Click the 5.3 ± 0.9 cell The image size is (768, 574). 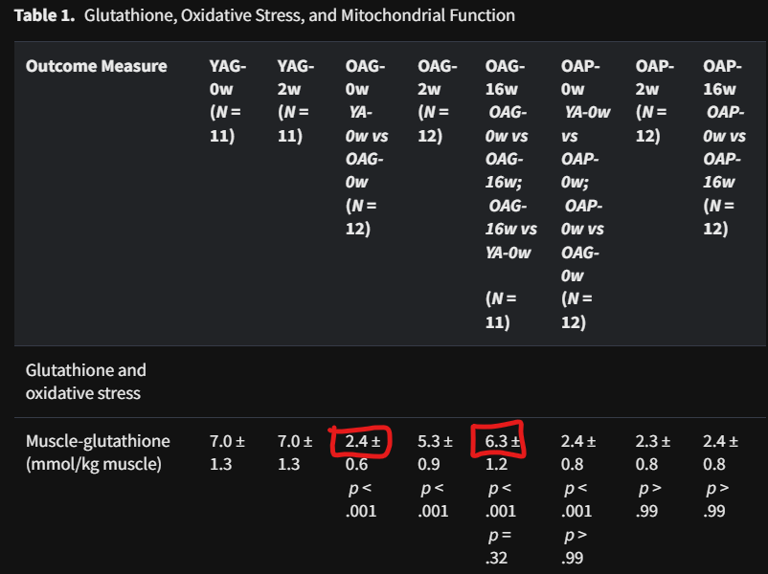435,453
